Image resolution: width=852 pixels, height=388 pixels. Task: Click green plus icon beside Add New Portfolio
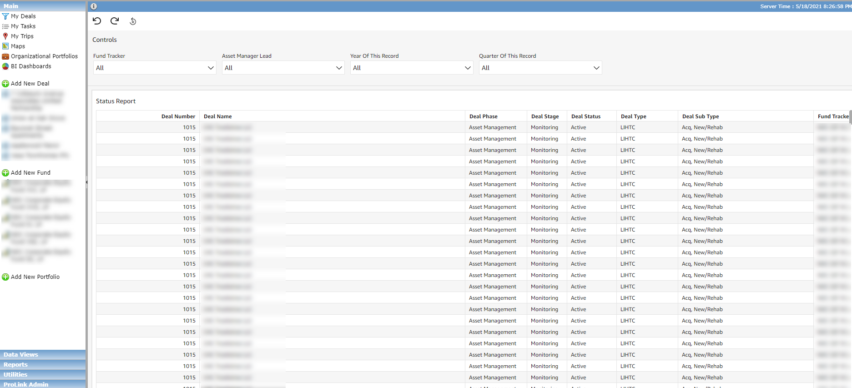click(5, 277)
